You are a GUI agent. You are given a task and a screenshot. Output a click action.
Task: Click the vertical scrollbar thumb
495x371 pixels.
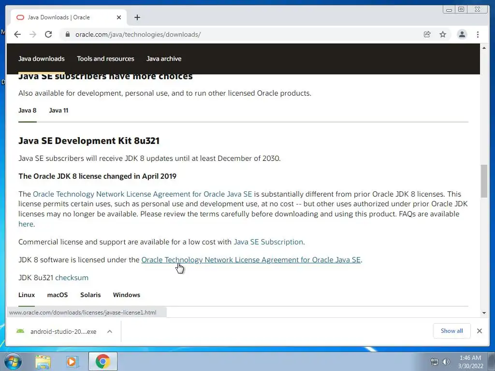click(484, 181)
